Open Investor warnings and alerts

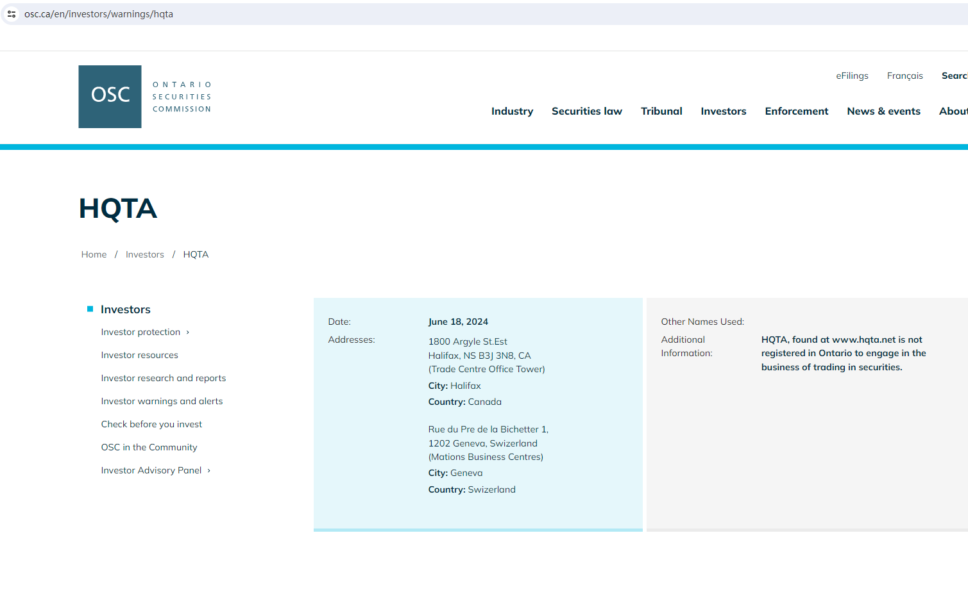click(x=162, y=402)
